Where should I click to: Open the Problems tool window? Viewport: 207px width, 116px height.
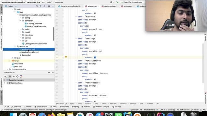pyautogui.click(x=64, y=107)
